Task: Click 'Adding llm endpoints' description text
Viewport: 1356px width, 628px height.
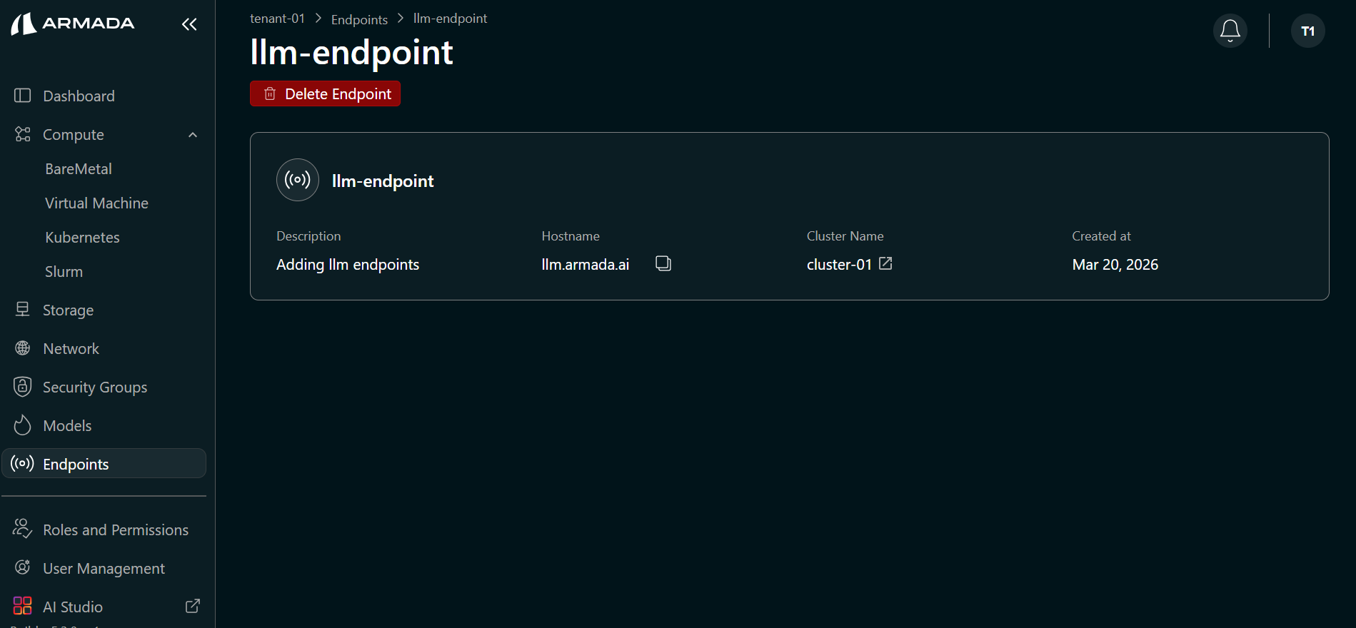Action: click(x=348, y=265)
